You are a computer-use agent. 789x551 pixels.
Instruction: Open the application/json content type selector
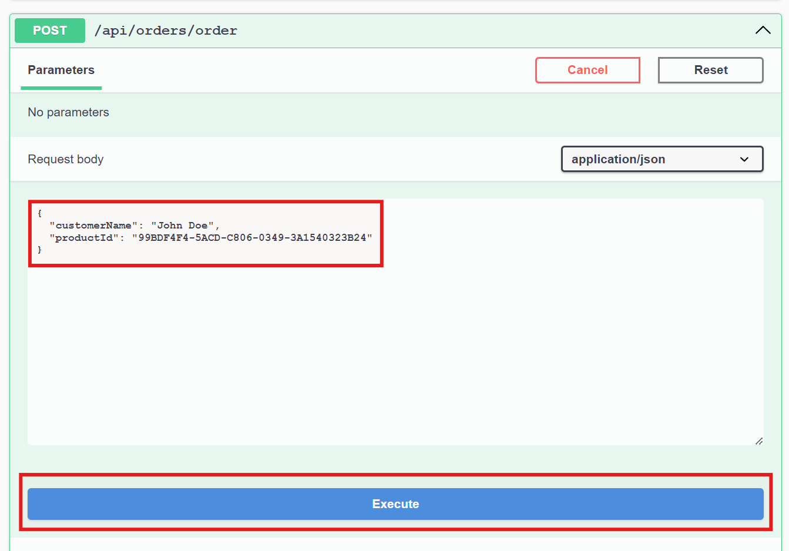pyautogui.click(x=662, y=159)
